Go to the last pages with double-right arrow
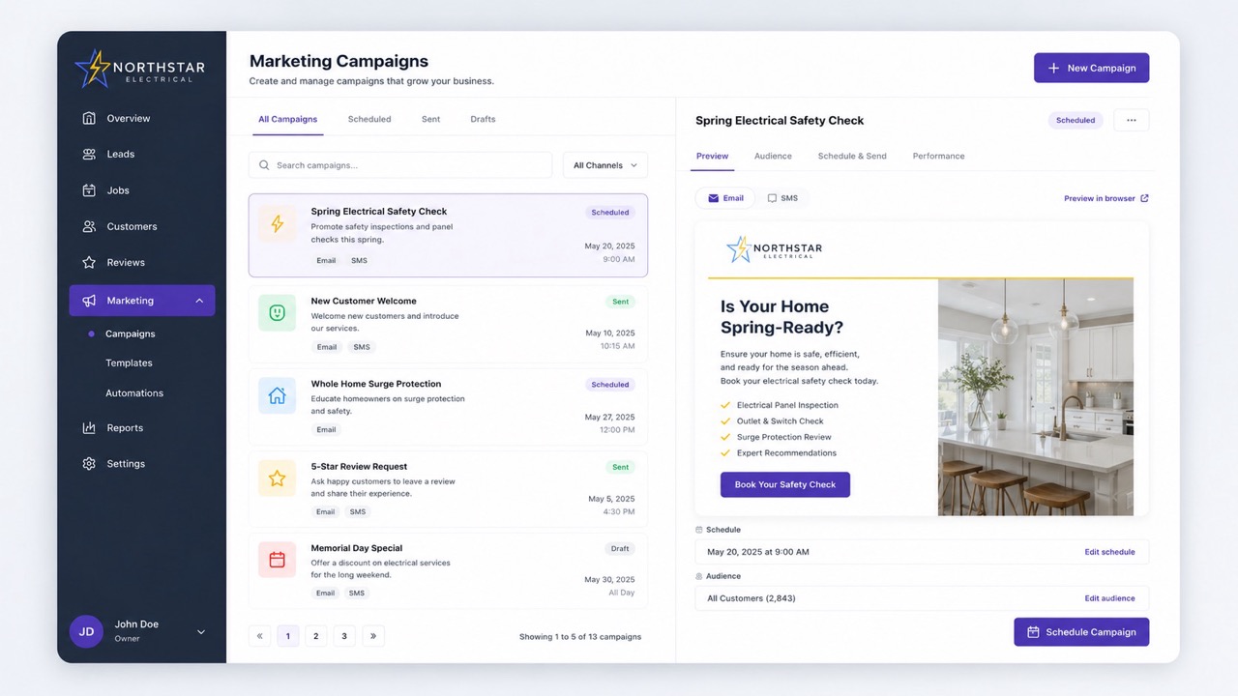This screenshot has height=696, width=1238. pyautogui.click(x=373, y=636)
